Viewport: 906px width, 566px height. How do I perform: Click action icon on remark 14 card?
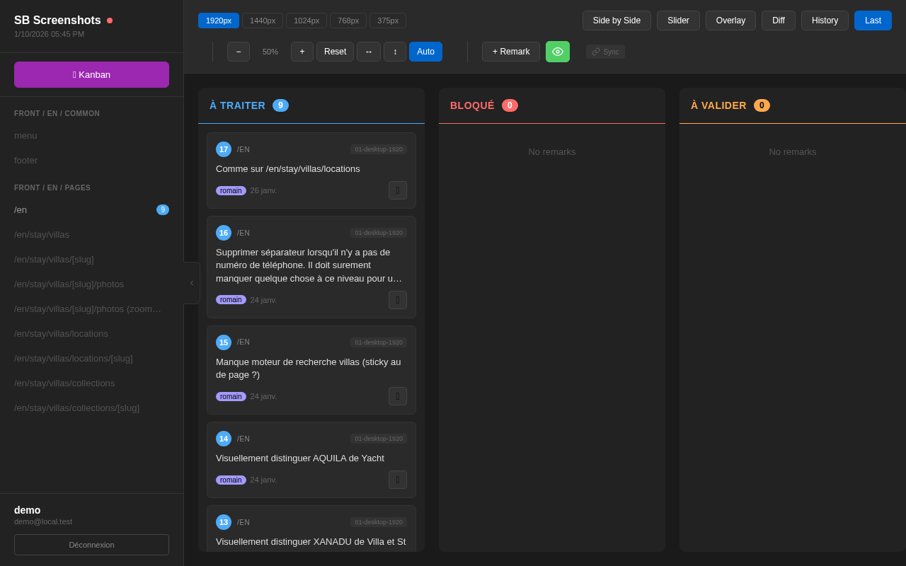398,480
